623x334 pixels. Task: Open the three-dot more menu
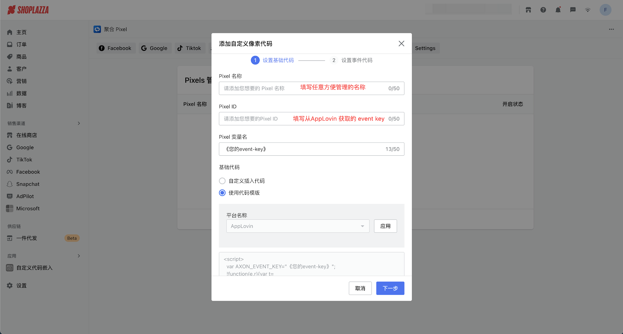tap(611, 29)
